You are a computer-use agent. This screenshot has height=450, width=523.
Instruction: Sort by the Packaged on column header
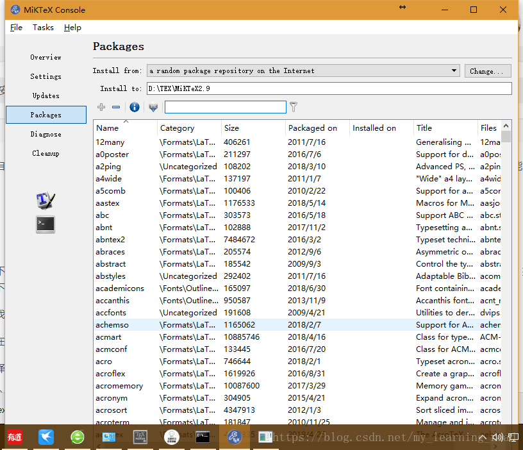[x=317, y=128]
